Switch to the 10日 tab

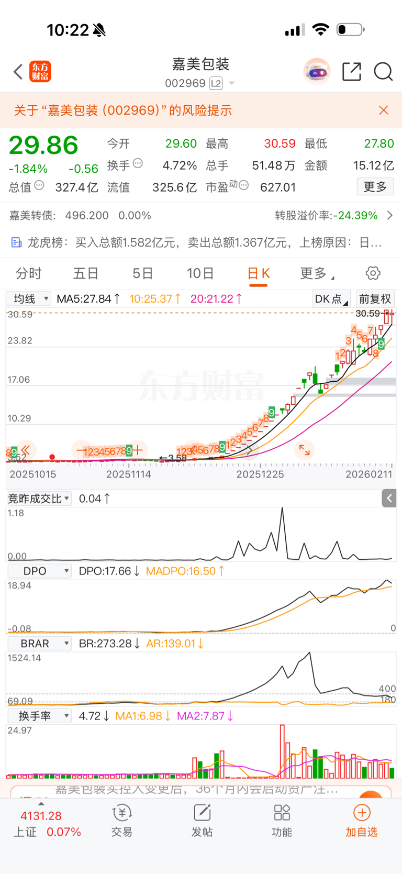coord(200,273)
